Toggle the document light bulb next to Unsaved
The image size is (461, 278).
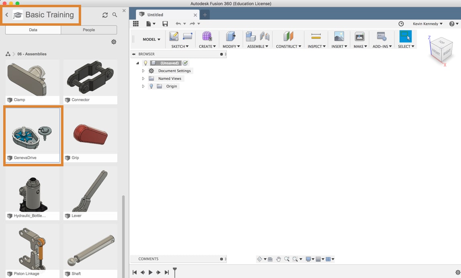145,63
